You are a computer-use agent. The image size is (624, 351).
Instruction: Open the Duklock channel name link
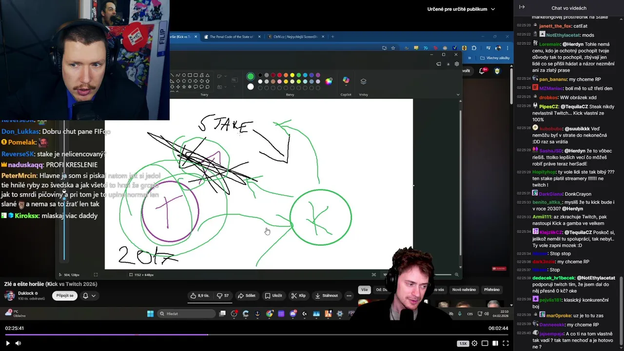[26, 293]
